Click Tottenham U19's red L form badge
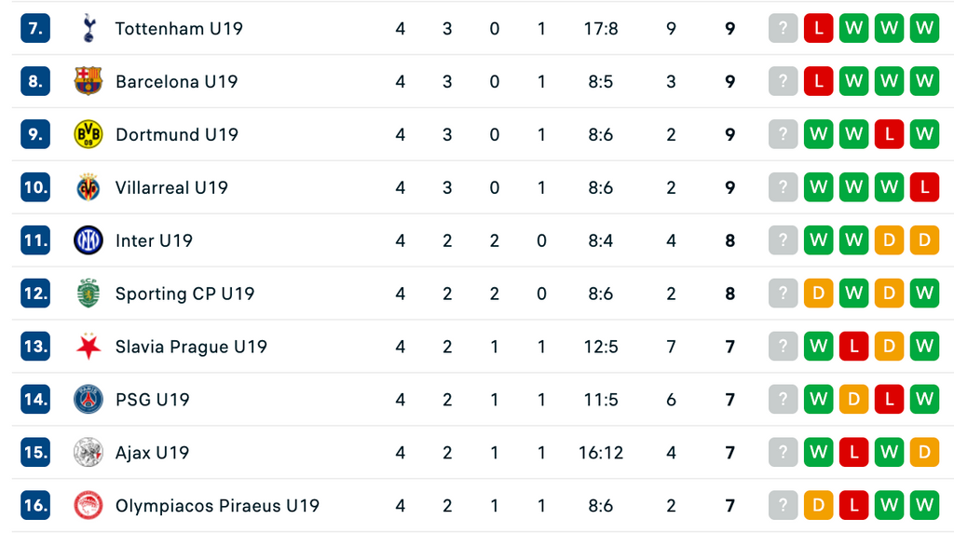Image resolution: width=954 pixels, height=533 pixels. [x=819, y=29]
